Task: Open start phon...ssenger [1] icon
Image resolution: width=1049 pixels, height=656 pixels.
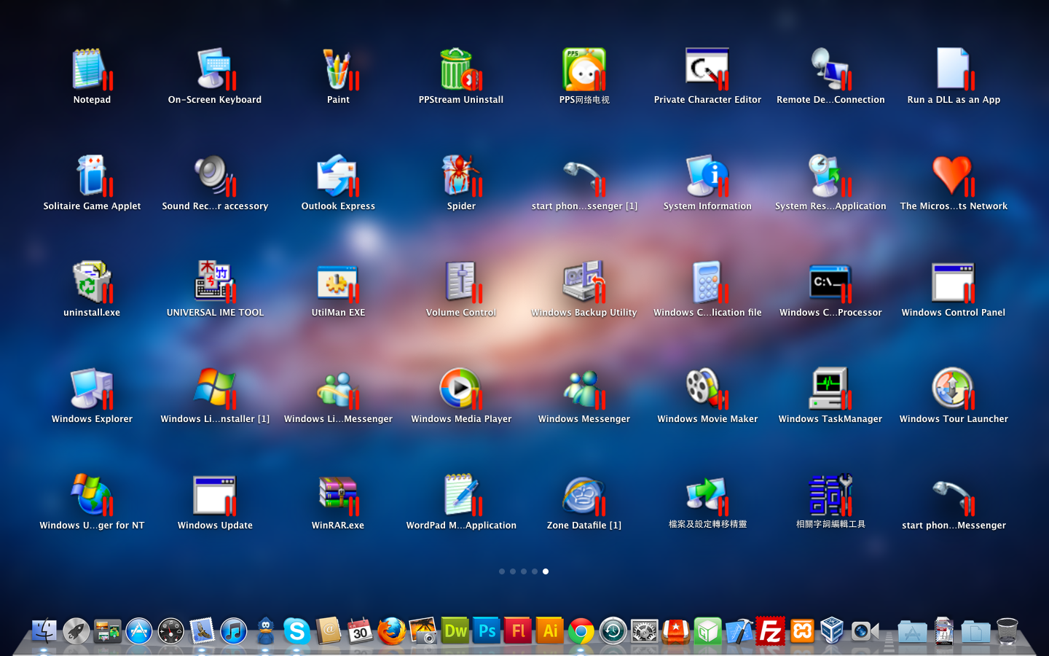Action: click(x=584, y=176)
